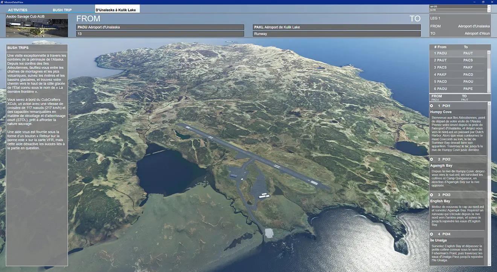
Task: Click the BUSH TRIPS description heading
Action: (18, 48)
